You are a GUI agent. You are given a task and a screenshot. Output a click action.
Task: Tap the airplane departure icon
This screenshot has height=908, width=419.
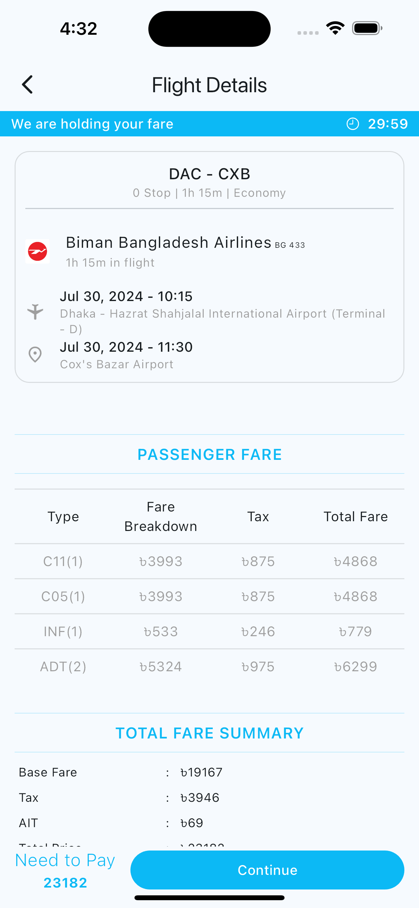click(35, 311)
